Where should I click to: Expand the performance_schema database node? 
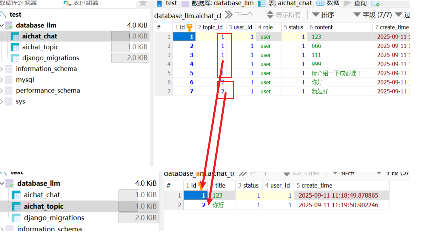[x=2, y=91]
